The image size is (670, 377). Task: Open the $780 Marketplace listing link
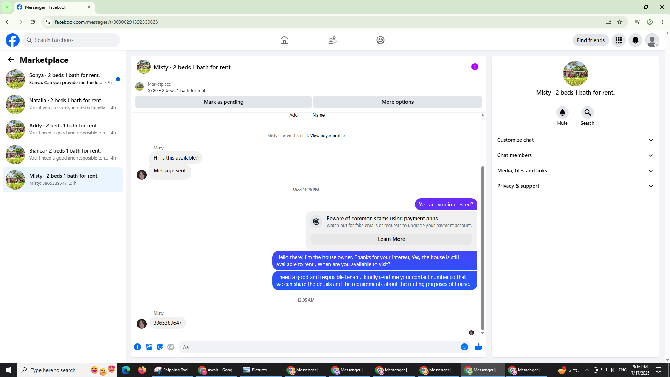(177, 90)
